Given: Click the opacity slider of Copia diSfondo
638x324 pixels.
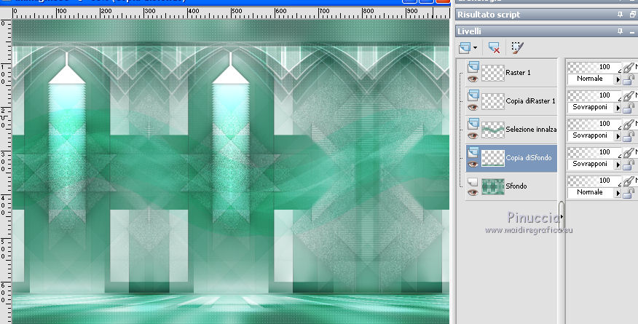Looking at the screenshot, I should pos(594,152).
